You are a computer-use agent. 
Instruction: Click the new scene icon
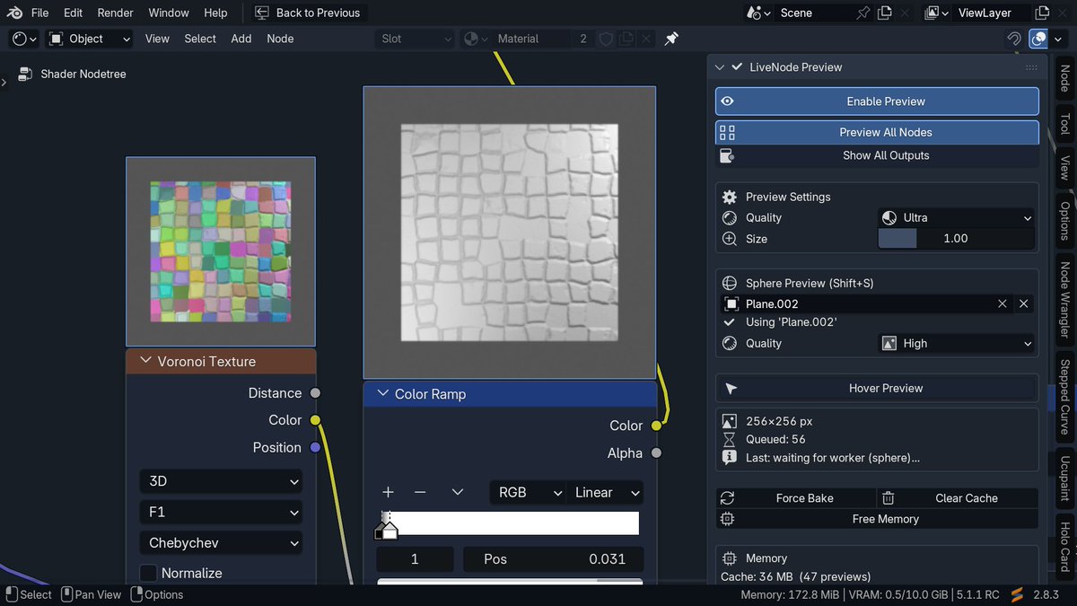click(885, 13)
